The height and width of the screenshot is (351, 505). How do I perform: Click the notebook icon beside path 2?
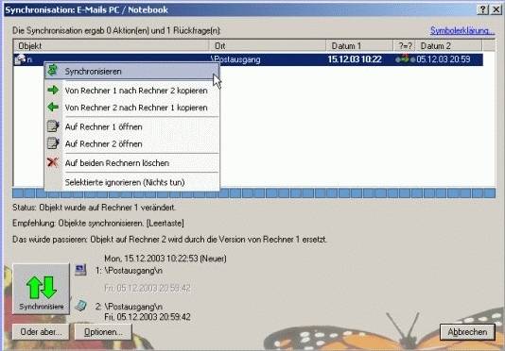click(x=80, y=306)
